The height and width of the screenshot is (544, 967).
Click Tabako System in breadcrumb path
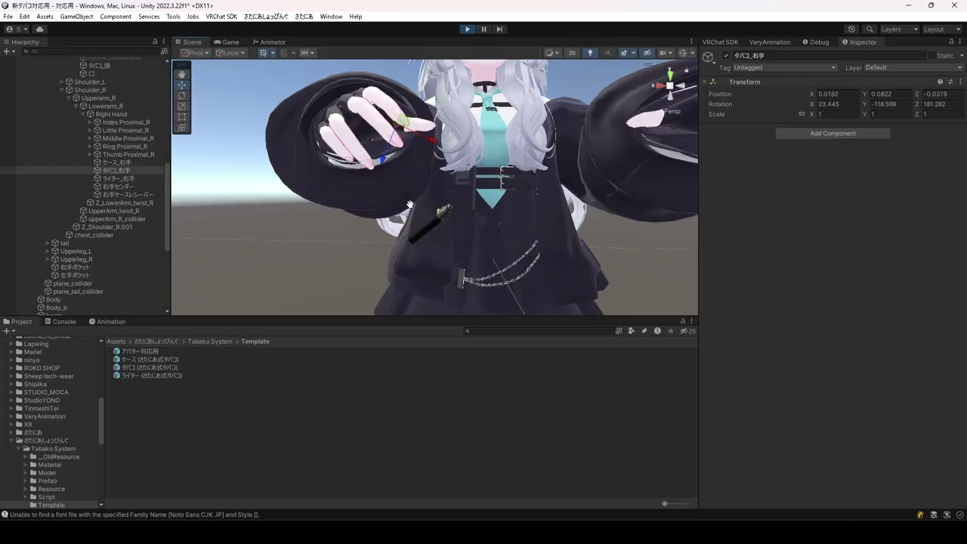point(210,342)
